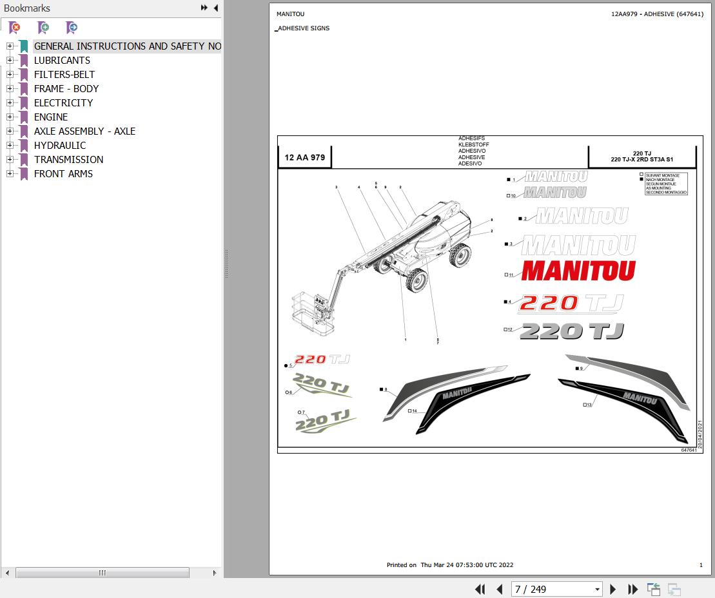Open the ELECTRICITY bookmark
This screenshot has width=715, height=598.
pos(63,102)
